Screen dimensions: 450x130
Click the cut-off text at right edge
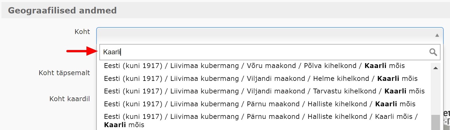(446, 117)
